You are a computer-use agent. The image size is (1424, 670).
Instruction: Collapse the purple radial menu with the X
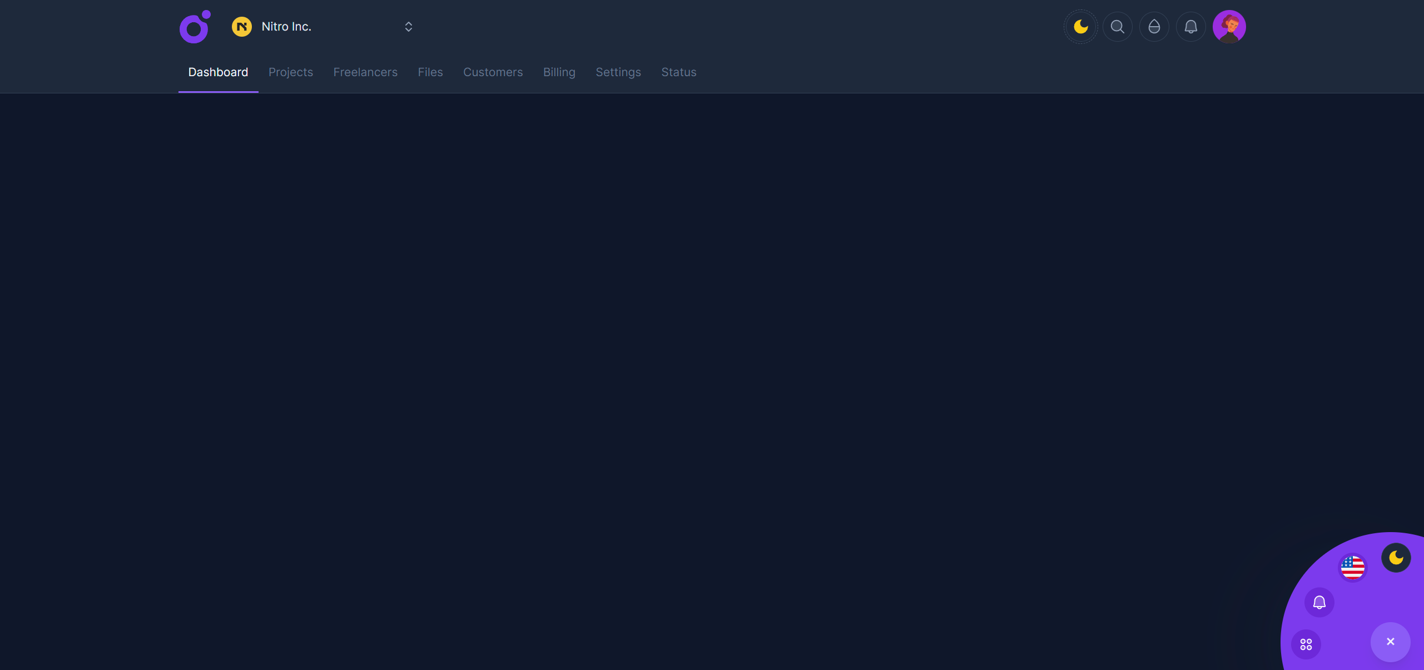[x=1390, y=642]
